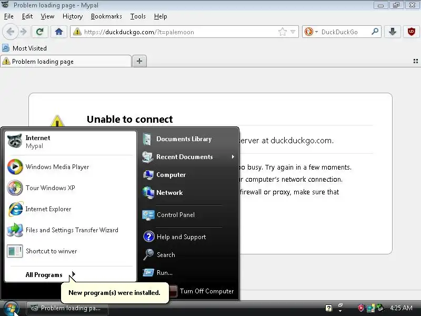Show tab groups via the grid icon

[416, 61]
